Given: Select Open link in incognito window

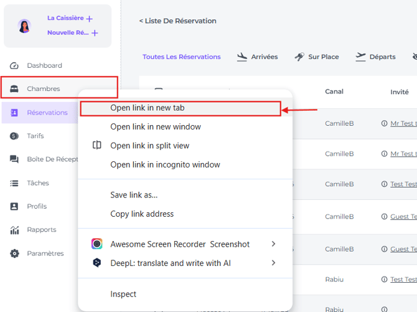Looking at the screenshot, I should pos(165,165).
